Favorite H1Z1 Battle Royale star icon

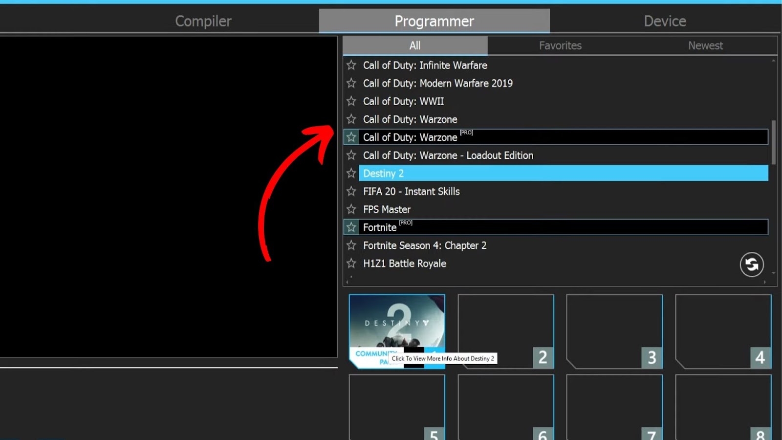(351, 264)
